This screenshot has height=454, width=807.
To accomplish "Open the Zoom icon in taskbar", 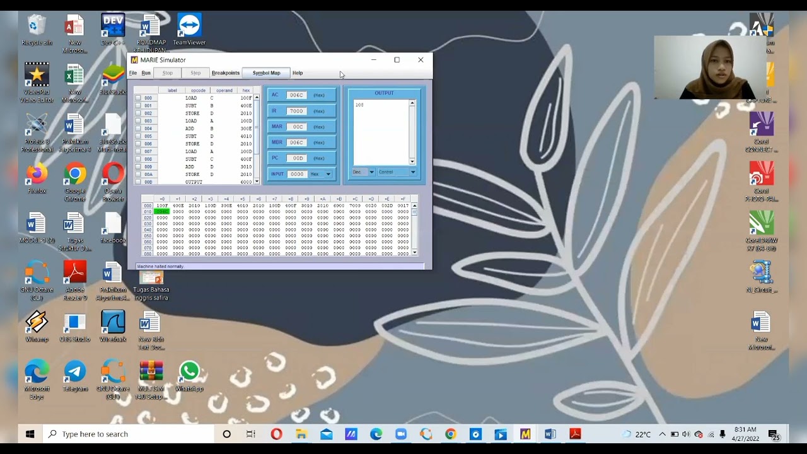I will (401, 434).
